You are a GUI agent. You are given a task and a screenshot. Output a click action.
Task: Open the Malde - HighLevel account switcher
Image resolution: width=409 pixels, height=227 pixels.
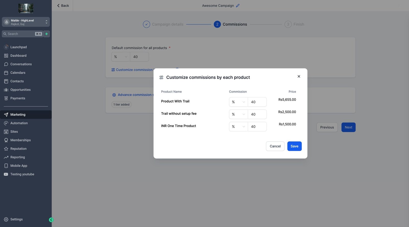(26, 22)
